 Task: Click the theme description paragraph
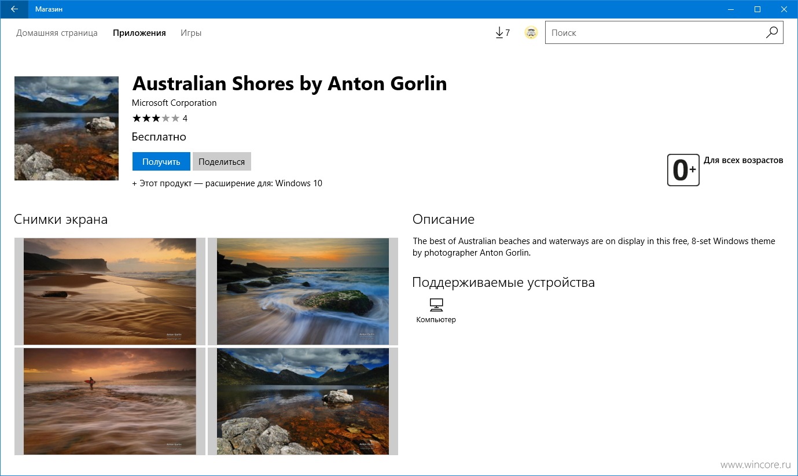pos(594,247)
